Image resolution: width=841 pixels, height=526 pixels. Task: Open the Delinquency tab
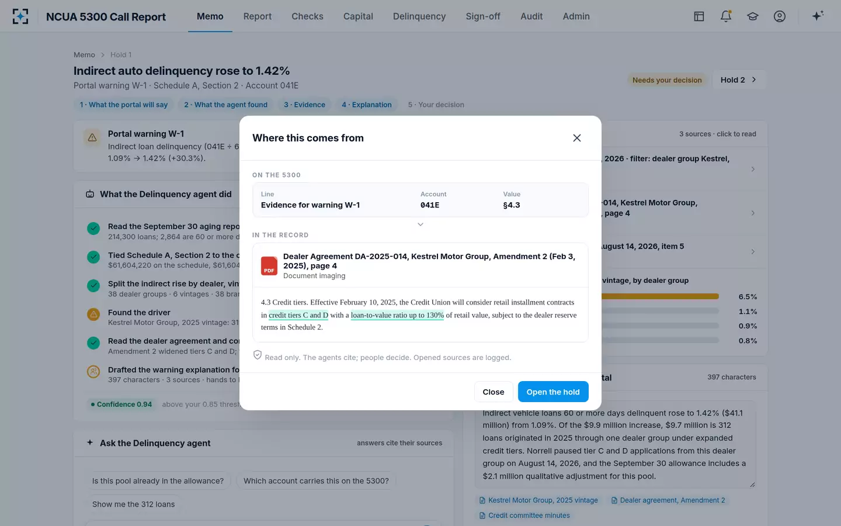(x=419, y=16)
